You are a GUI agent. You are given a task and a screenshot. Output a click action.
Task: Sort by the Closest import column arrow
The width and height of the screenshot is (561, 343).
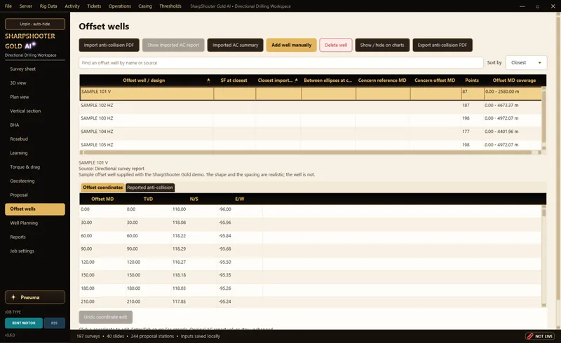pyautogui.click(x=296, y=80)
